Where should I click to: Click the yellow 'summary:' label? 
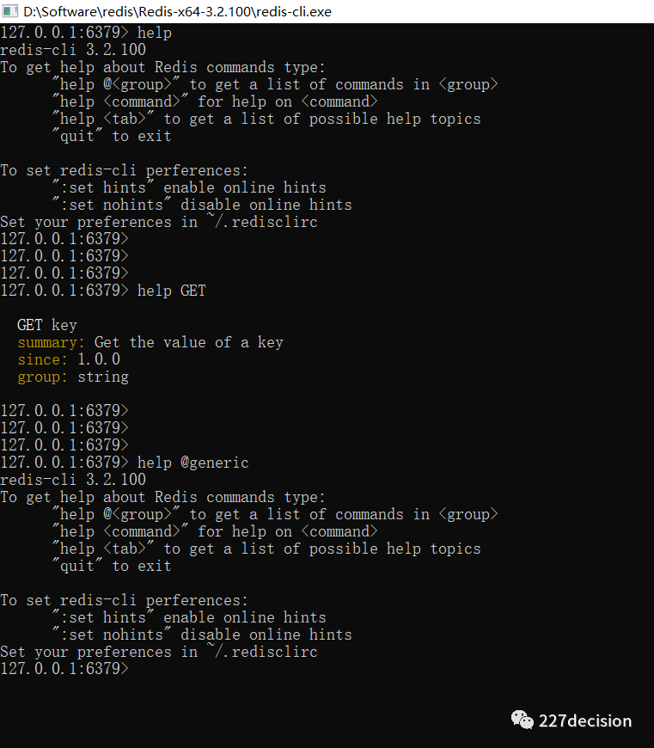tap(51, 342)
